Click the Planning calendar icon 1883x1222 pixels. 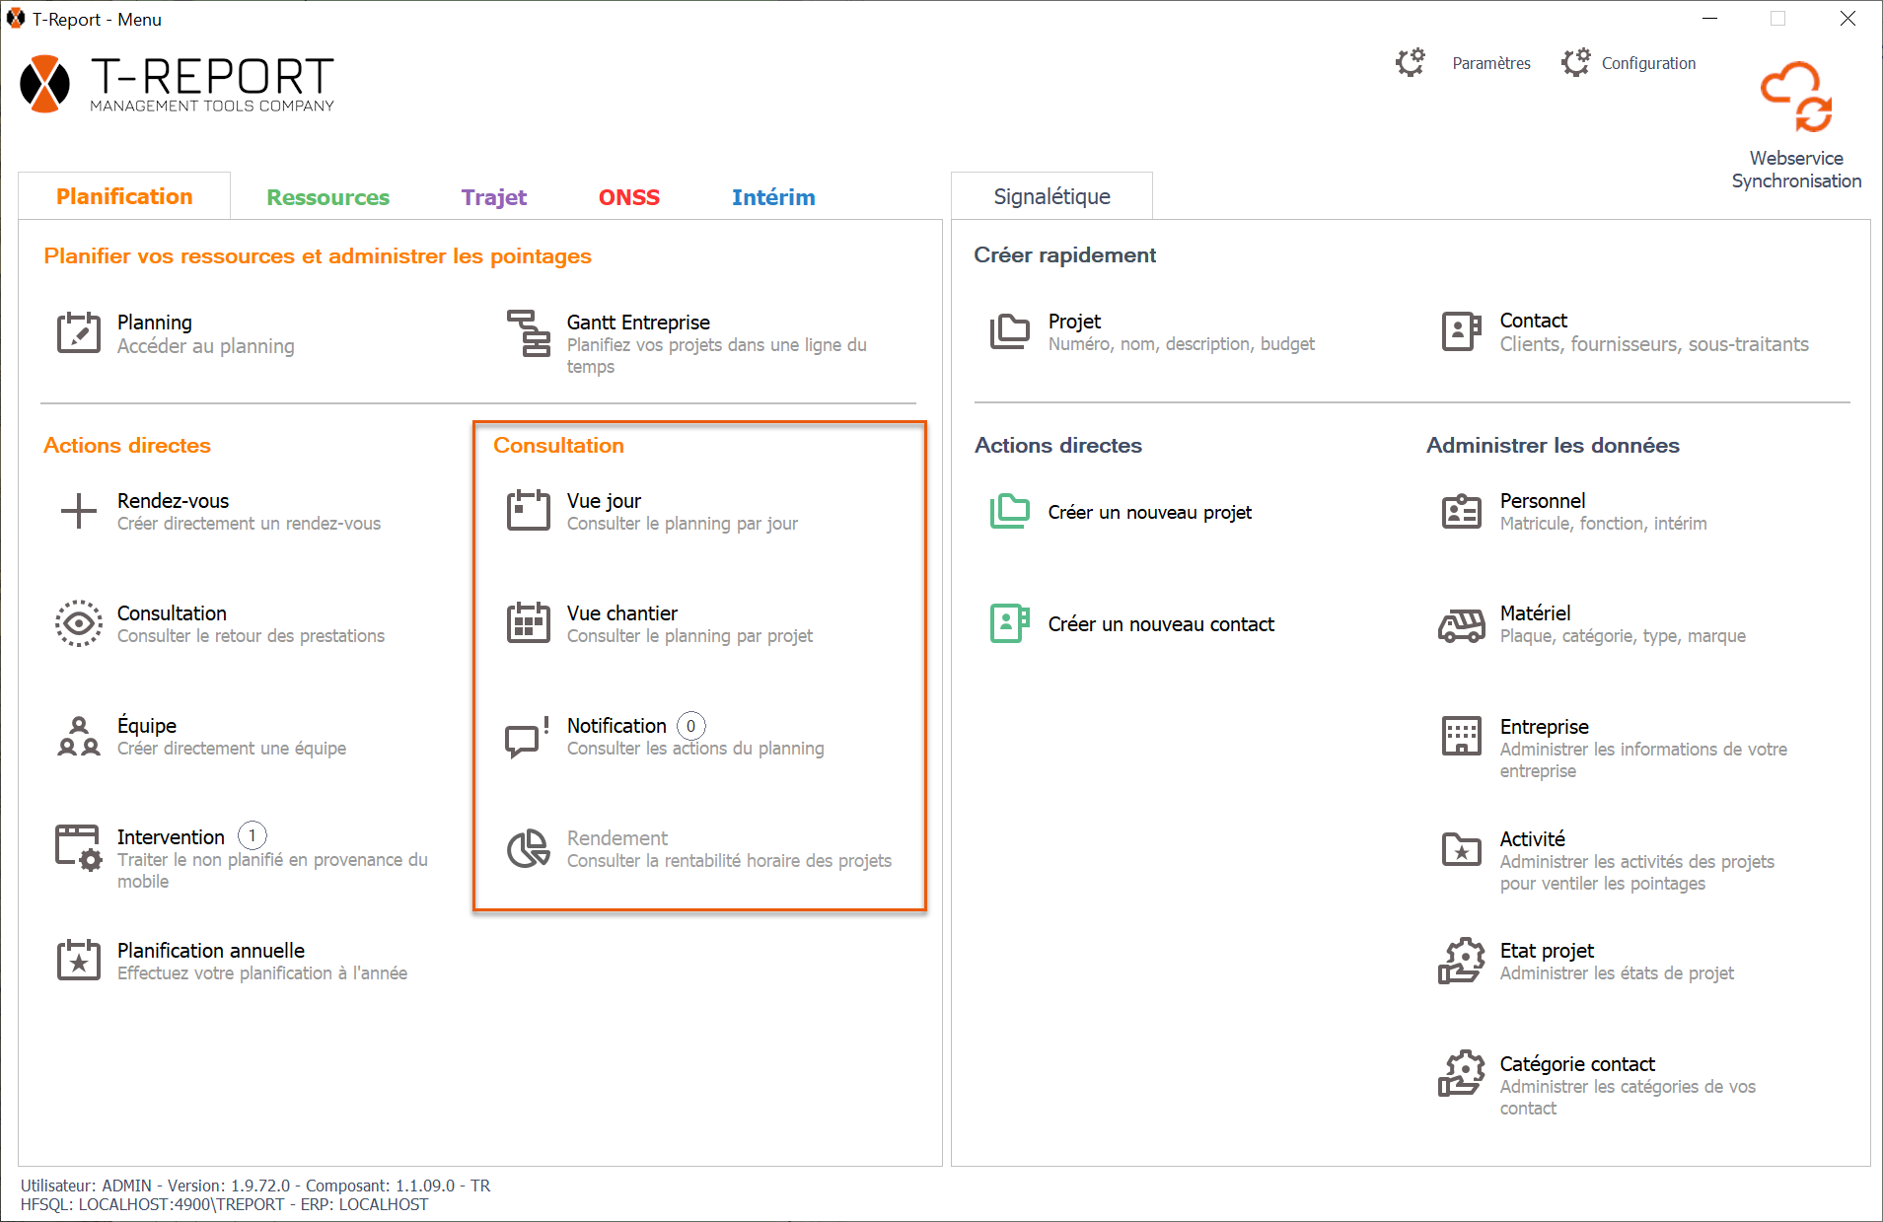pos(78,332)
